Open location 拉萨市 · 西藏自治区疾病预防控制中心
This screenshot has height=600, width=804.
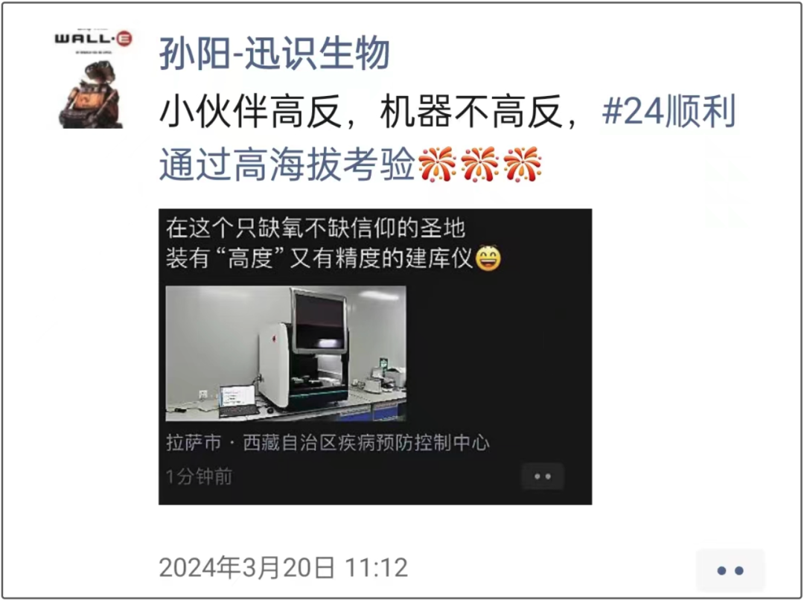pyautogui.click(x=328, y=443)
